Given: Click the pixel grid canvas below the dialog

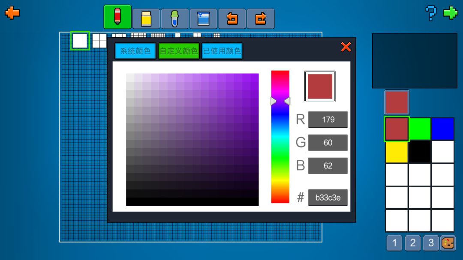Looking at the screenshot, I should click(191, 232).
